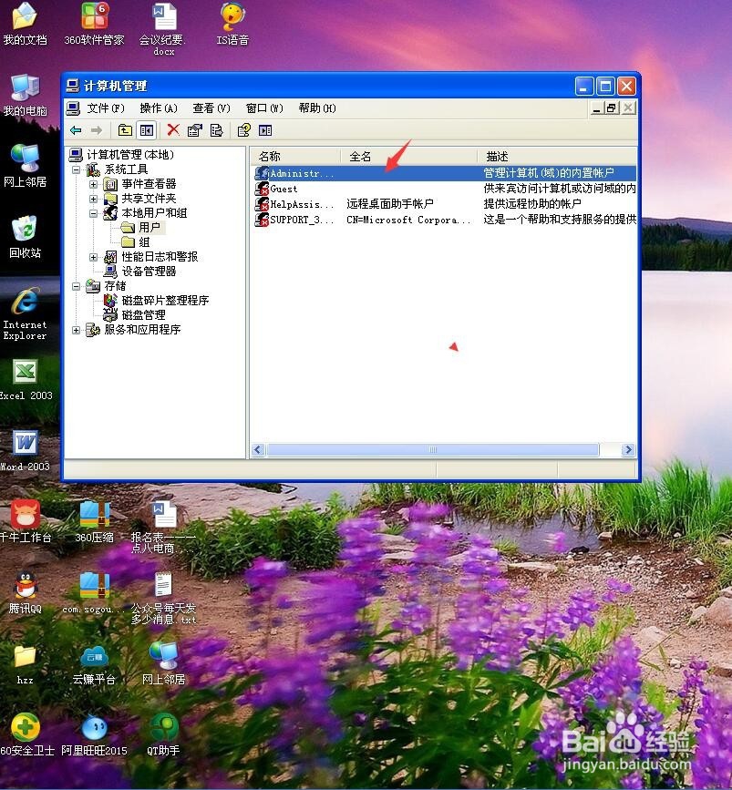
Task: Click the horizontal scrollbar right arrow
Action: (628, 448)
